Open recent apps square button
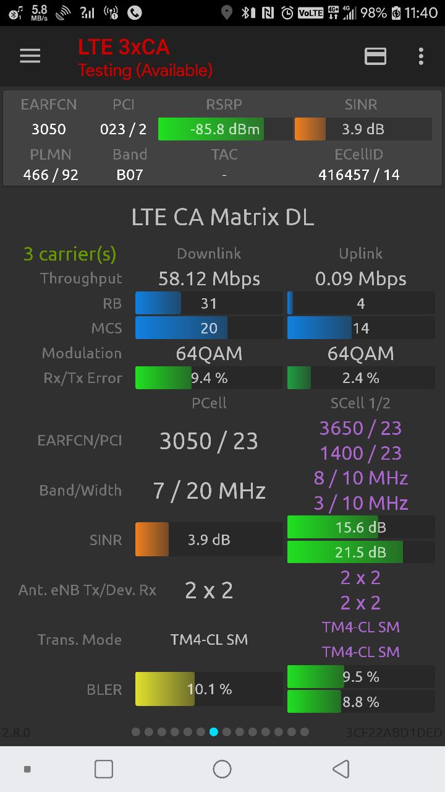 (x=104, y=769)
